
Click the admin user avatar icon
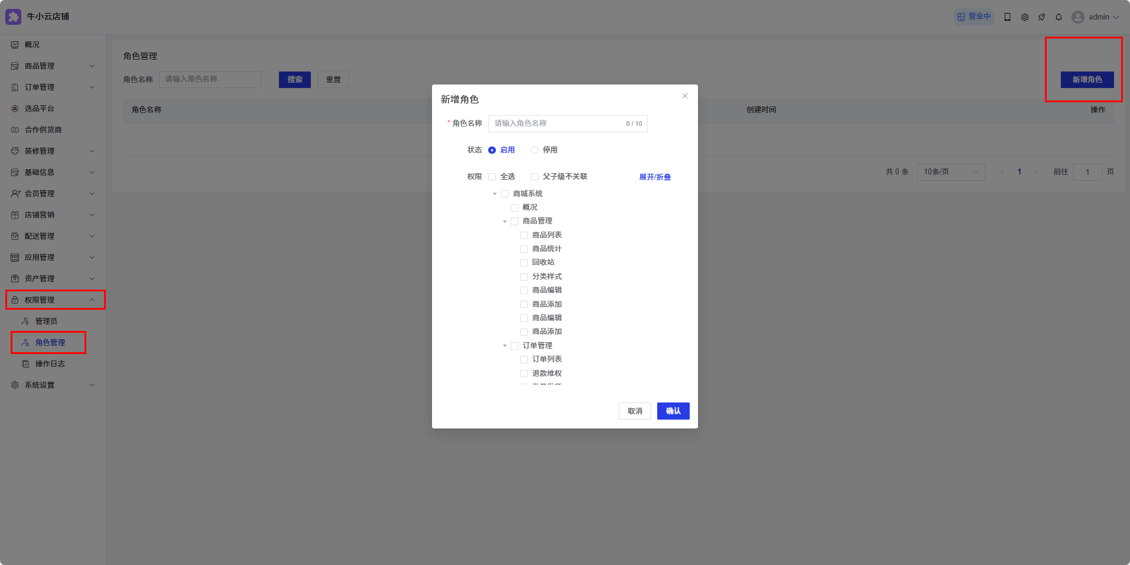(1078, 17)
